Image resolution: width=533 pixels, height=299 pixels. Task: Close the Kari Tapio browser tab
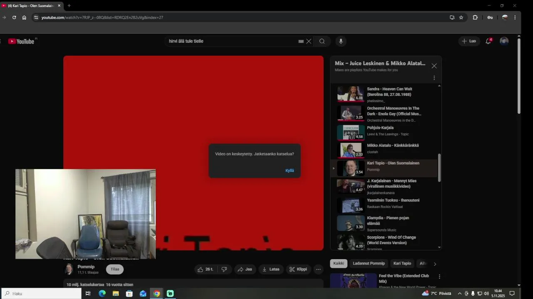(59, 6)
